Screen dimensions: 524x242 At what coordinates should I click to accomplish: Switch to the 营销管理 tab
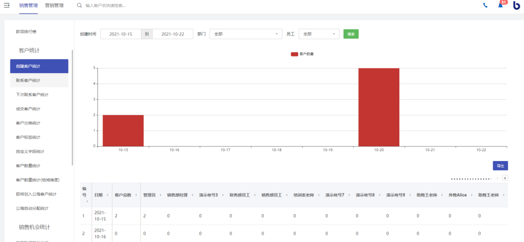pyautogui.click(x=54, y=5)
